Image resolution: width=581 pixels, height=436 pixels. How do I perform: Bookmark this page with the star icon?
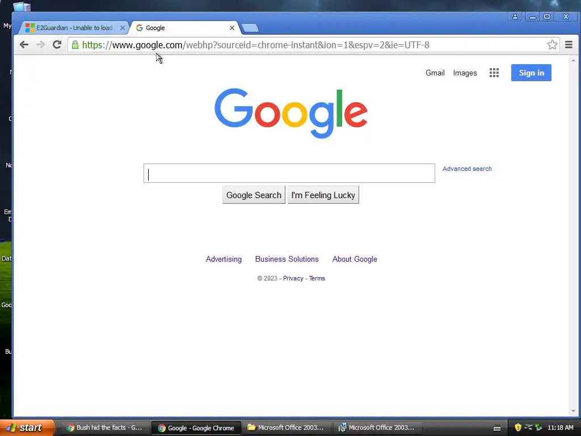point(552,45)
